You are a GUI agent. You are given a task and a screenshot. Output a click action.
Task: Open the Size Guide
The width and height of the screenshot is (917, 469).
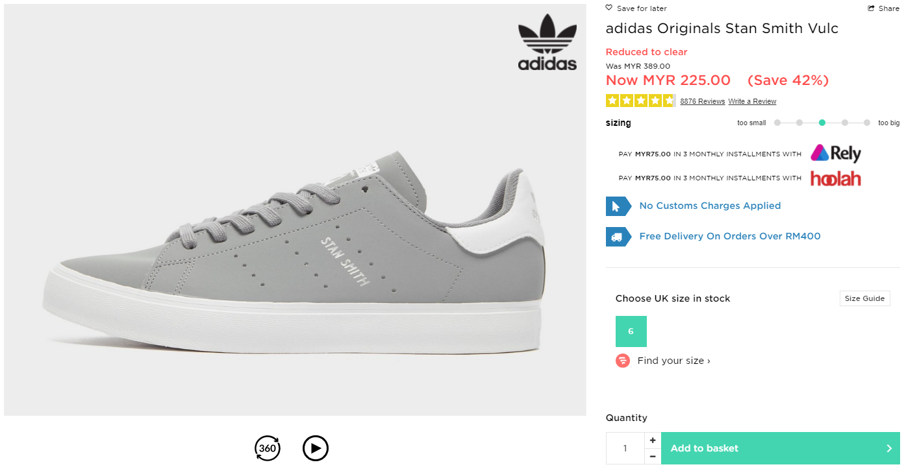[864, 298]
